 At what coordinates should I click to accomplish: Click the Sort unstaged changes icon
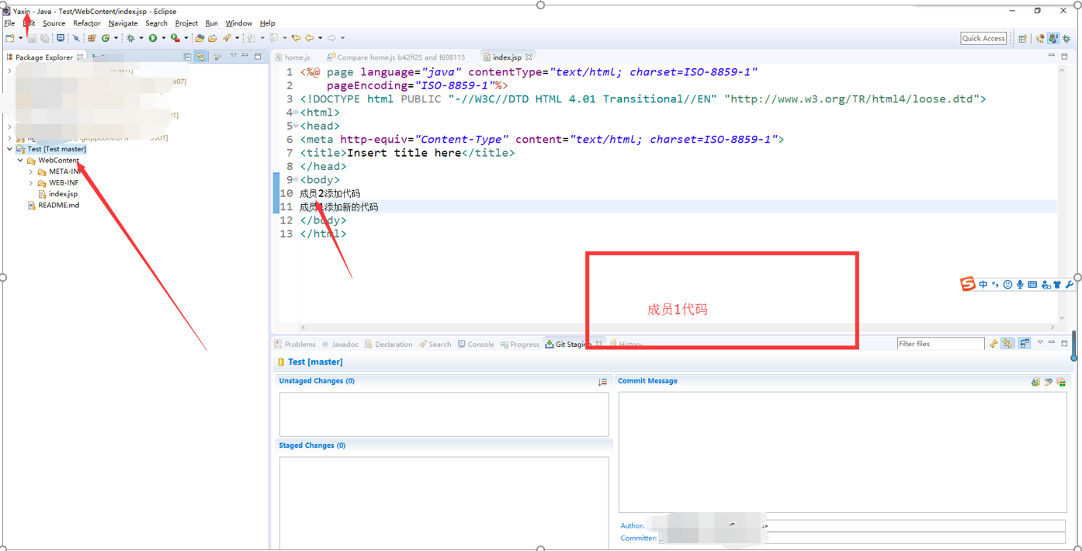[602, 382]
